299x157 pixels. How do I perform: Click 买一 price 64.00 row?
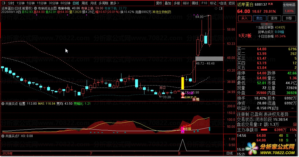click(x=267, y=49)
